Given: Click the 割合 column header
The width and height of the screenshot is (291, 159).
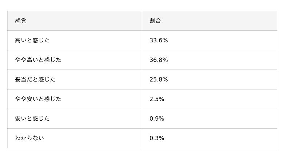Looking at the screenshot, I should coord(155,21).
